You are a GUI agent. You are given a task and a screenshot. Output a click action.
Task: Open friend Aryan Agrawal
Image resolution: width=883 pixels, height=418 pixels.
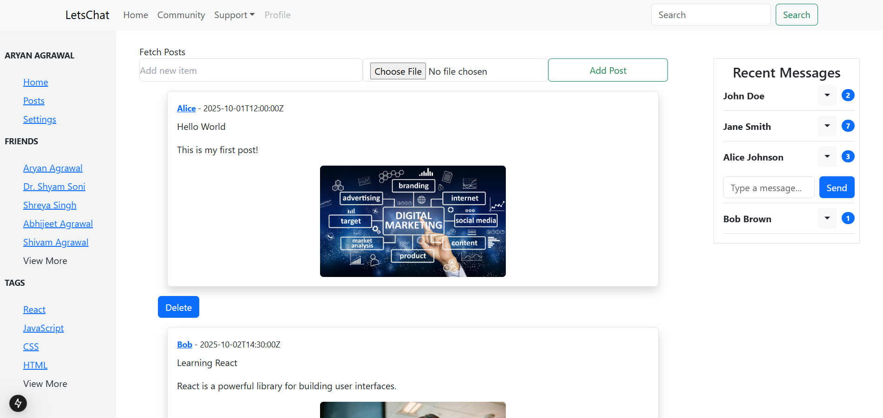coord(53,168)
